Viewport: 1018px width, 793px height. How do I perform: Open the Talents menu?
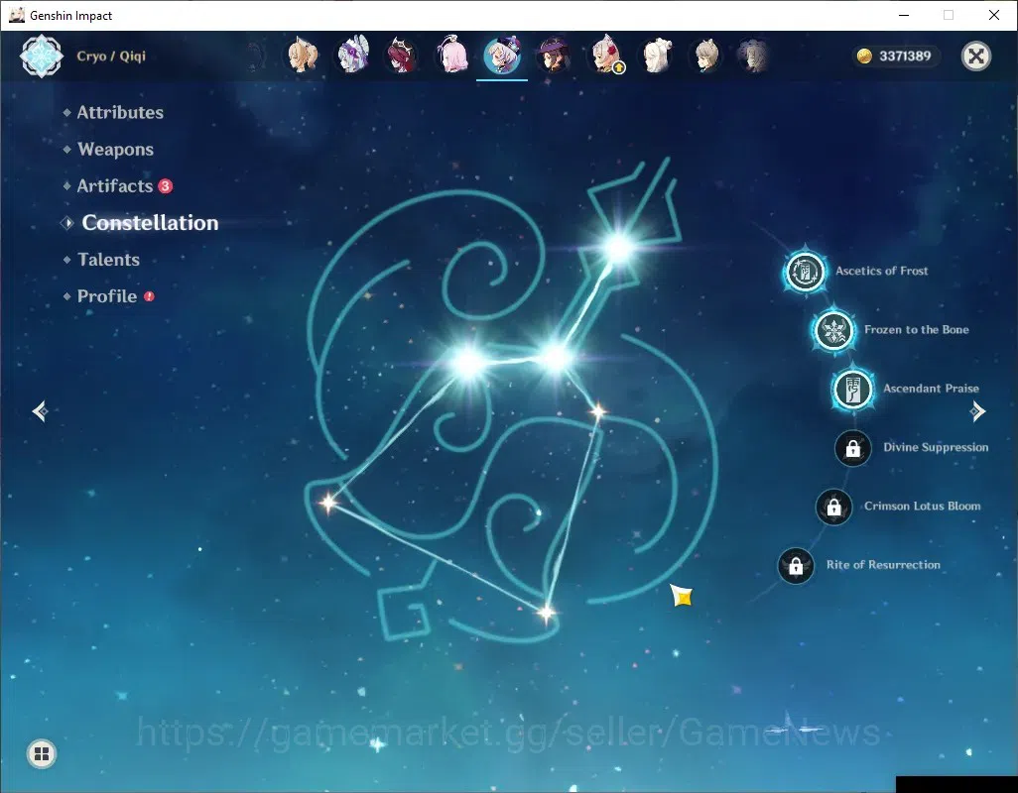pyautogui.click(x=108, y=260)
